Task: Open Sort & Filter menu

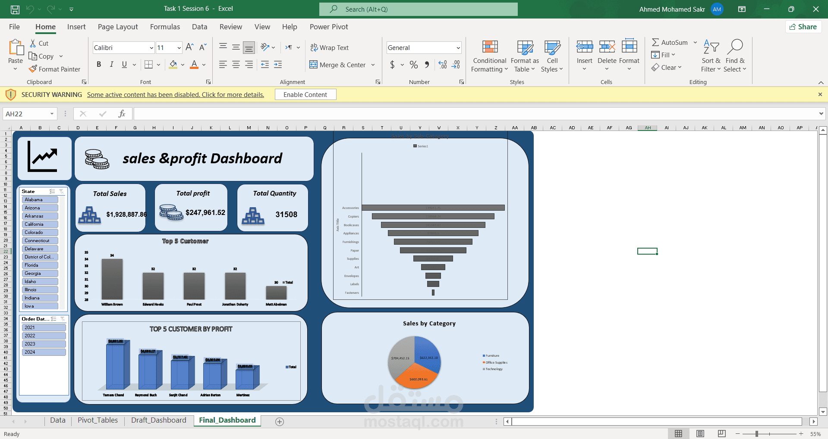Action: click(711, 56)
